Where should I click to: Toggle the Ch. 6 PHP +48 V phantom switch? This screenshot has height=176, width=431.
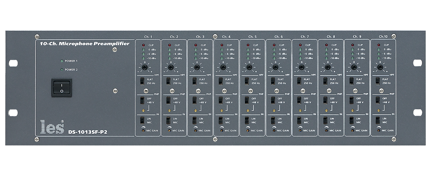point(273,101)
